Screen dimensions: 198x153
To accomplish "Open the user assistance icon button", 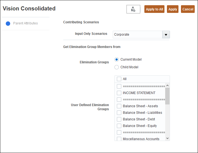I will click(133, 9).
